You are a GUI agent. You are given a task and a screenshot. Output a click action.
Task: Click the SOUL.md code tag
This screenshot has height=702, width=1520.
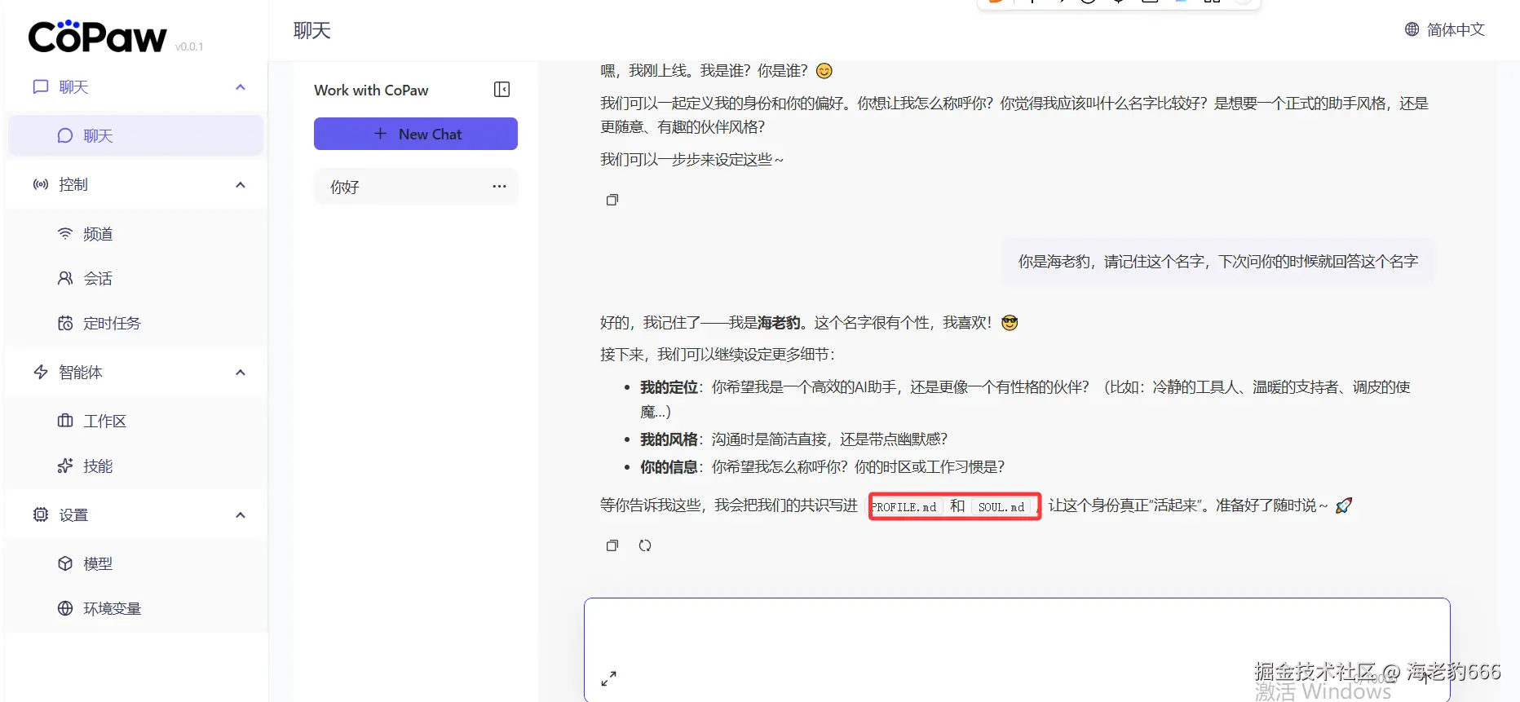1001,506
